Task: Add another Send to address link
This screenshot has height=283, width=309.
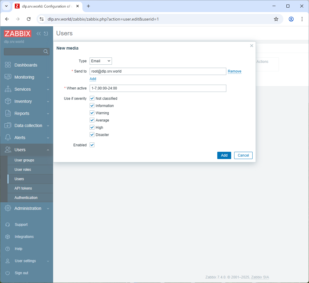Action: click(93, 79)
